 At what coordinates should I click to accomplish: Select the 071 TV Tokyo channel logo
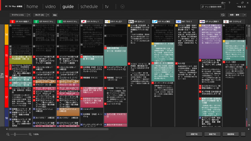click(202, 21)
